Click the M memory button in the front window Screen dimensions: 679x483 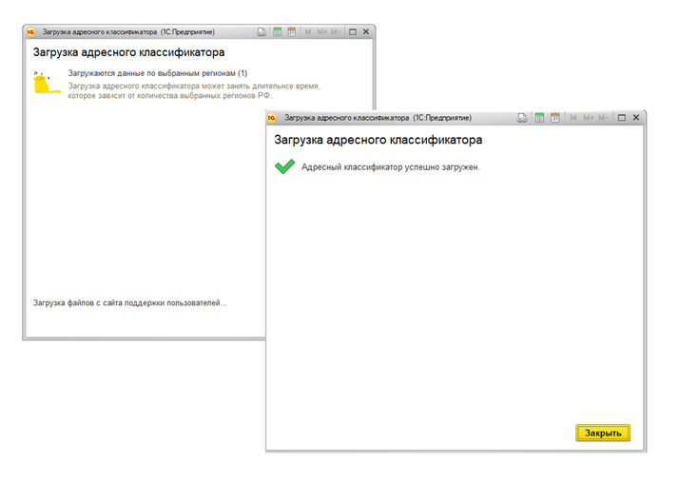tap(573, 118)
